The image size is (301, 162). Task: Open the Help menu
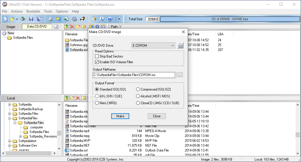(75, 11)
